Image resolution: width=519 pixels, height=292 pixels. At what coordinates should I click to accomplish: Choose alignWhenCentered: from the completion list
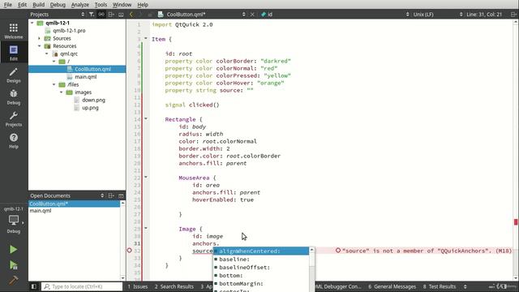261,251
